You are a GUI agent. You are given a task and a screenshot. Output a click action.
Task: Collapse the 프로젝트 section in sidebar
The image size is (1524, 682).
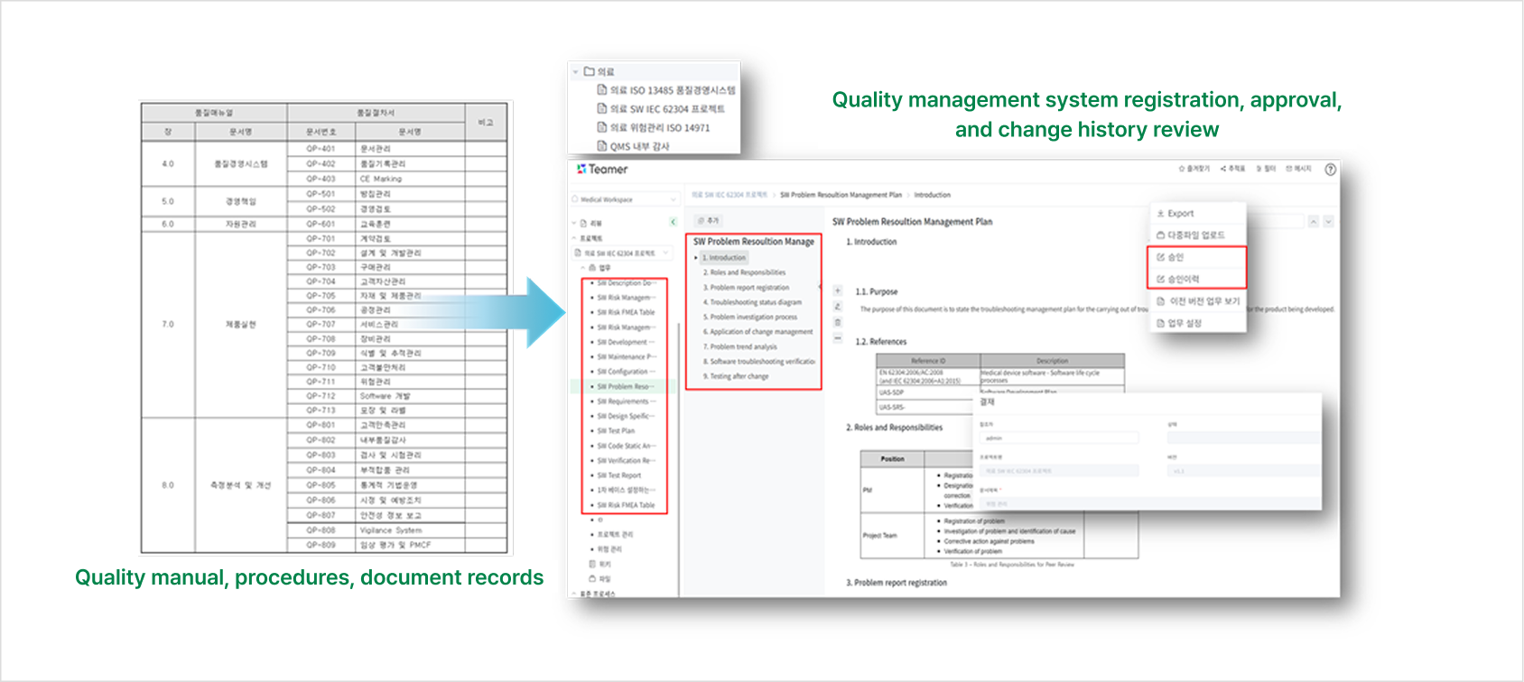click(574, 238)
